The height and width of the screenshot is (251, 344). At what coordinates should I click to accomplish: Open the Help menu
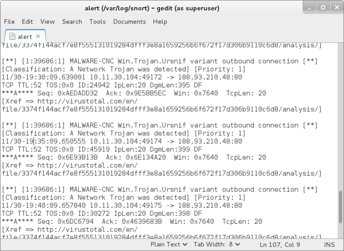tap(160, 21)
